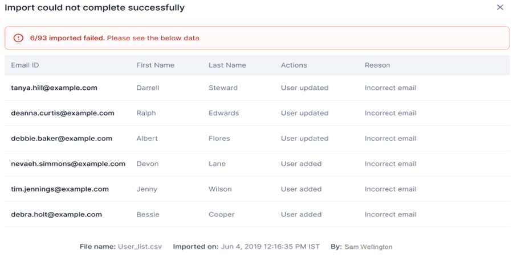Click the Last Name column header
Viewport: 517px width, 258px height.
pyautogui.click(x=227, y=65)
